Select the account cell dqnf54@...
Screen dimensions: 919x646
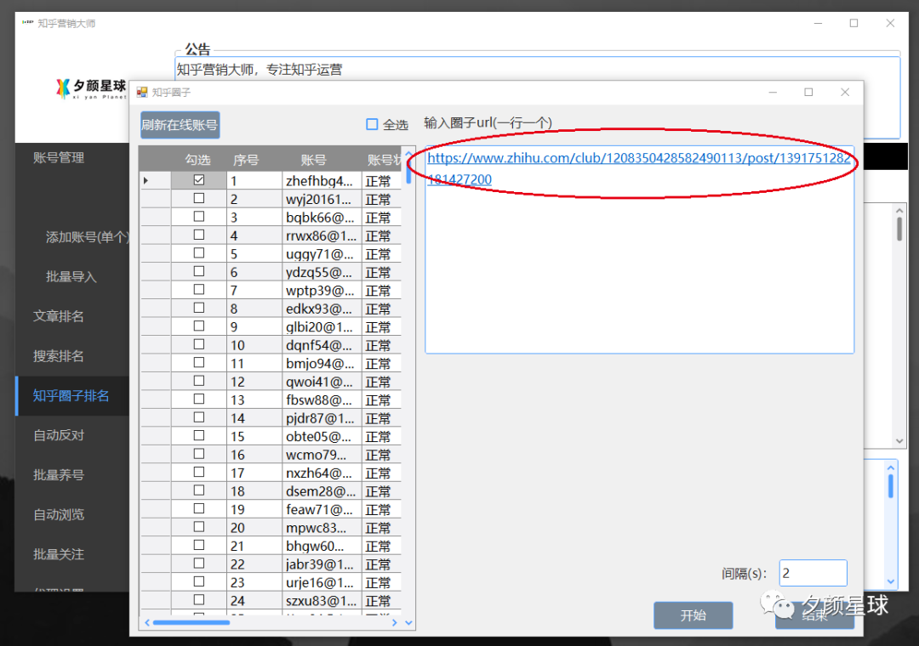pyautogui.click(x=321, y=345)
